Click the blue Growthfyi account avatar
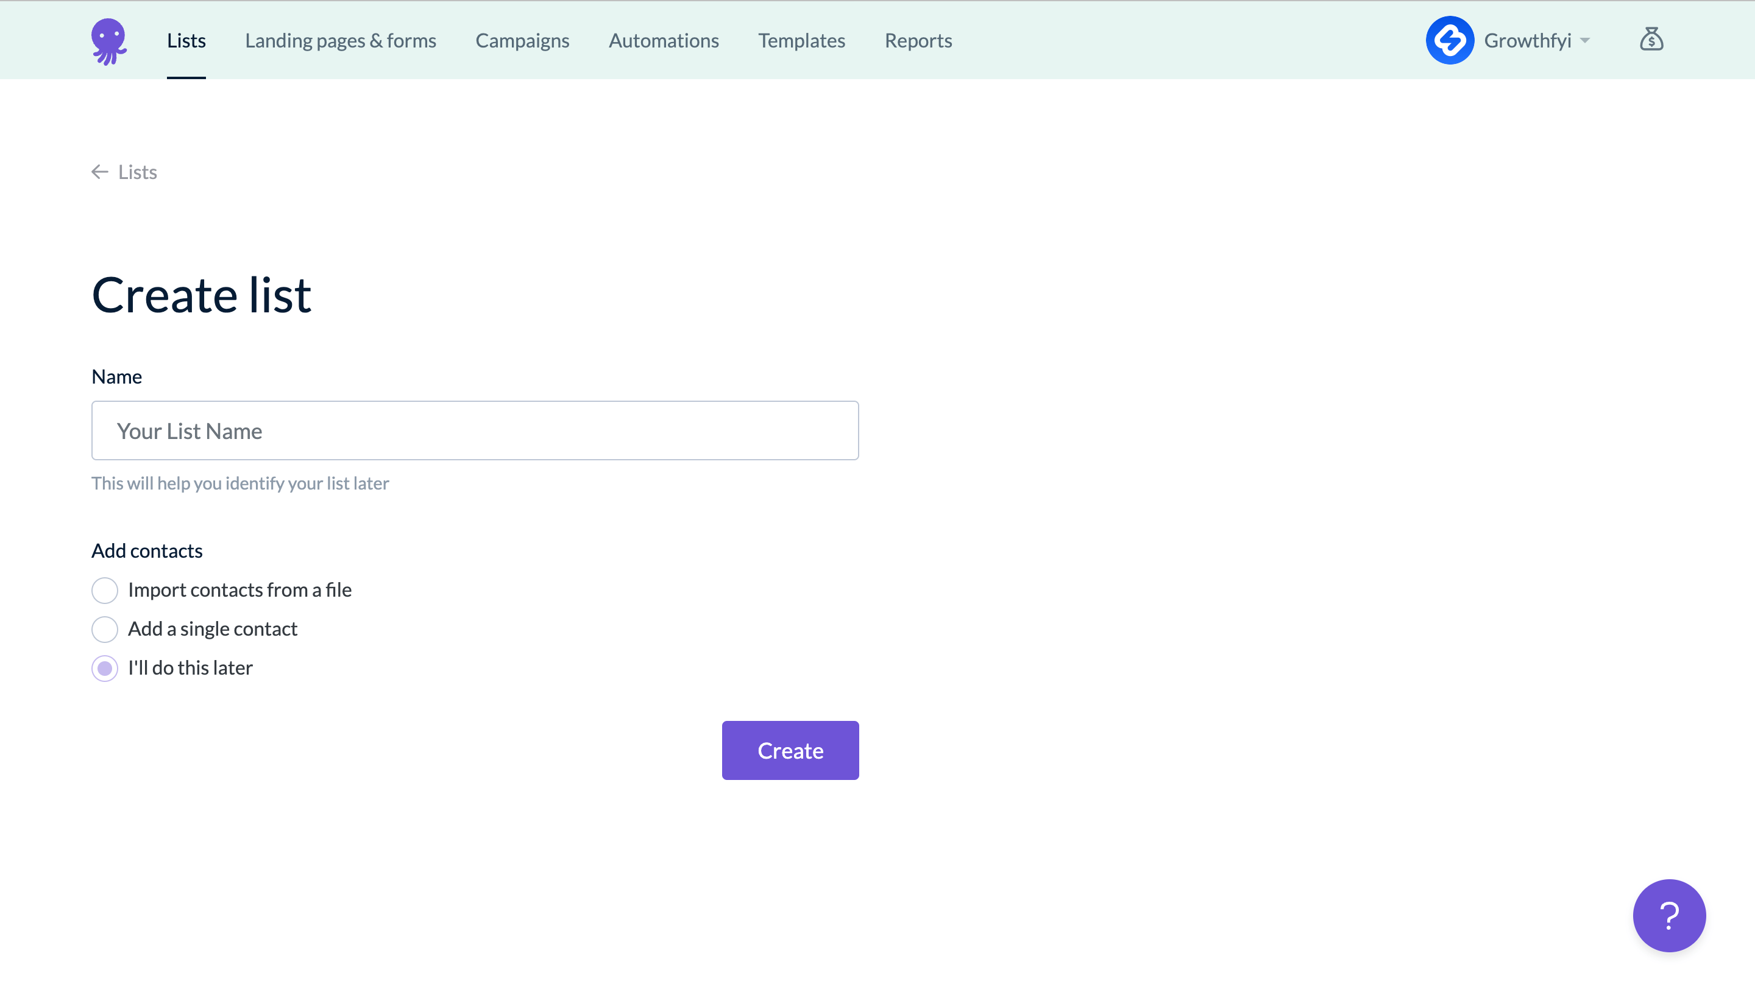 point(1450,41)
